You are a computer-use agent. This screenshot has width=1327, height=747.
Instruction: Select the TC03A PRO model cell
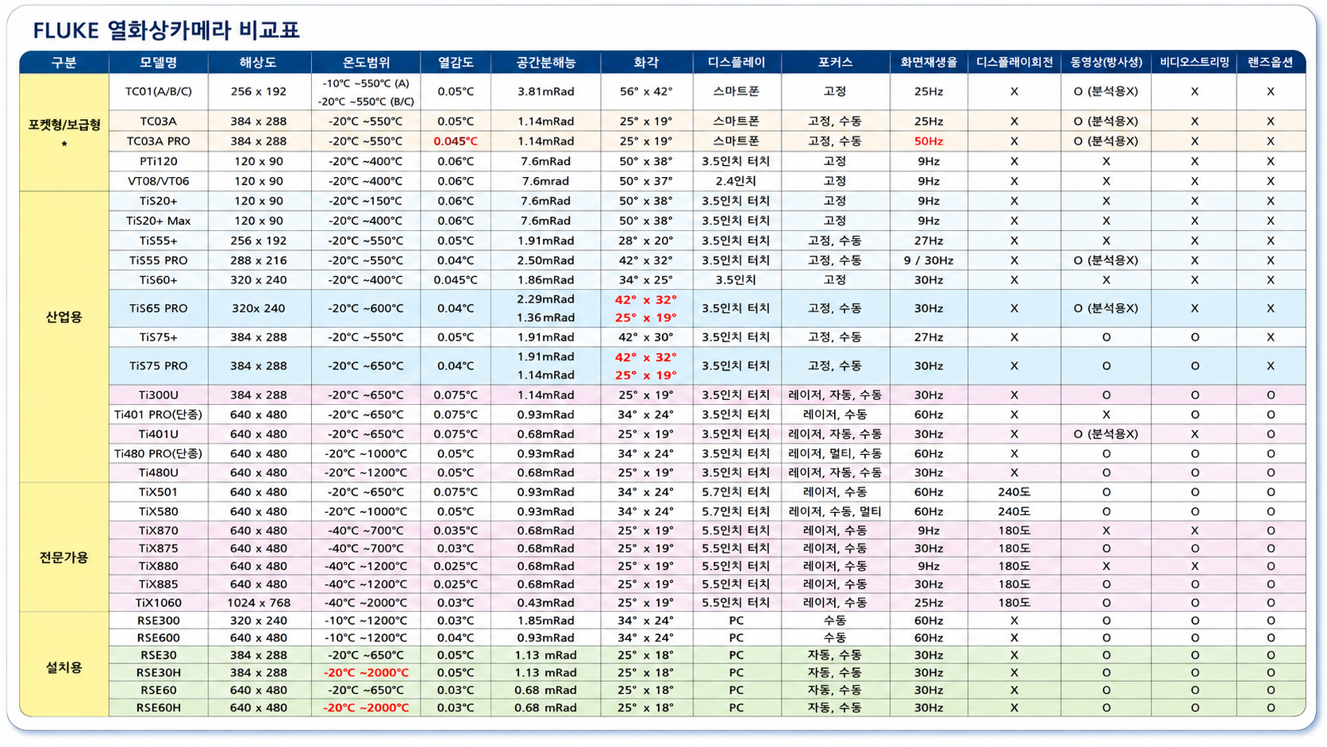pos(158,141)
